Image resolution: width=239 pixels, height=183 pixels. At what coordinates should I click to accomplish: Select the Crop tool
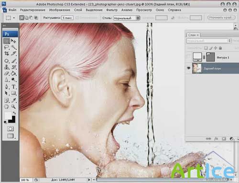point(7,53)
